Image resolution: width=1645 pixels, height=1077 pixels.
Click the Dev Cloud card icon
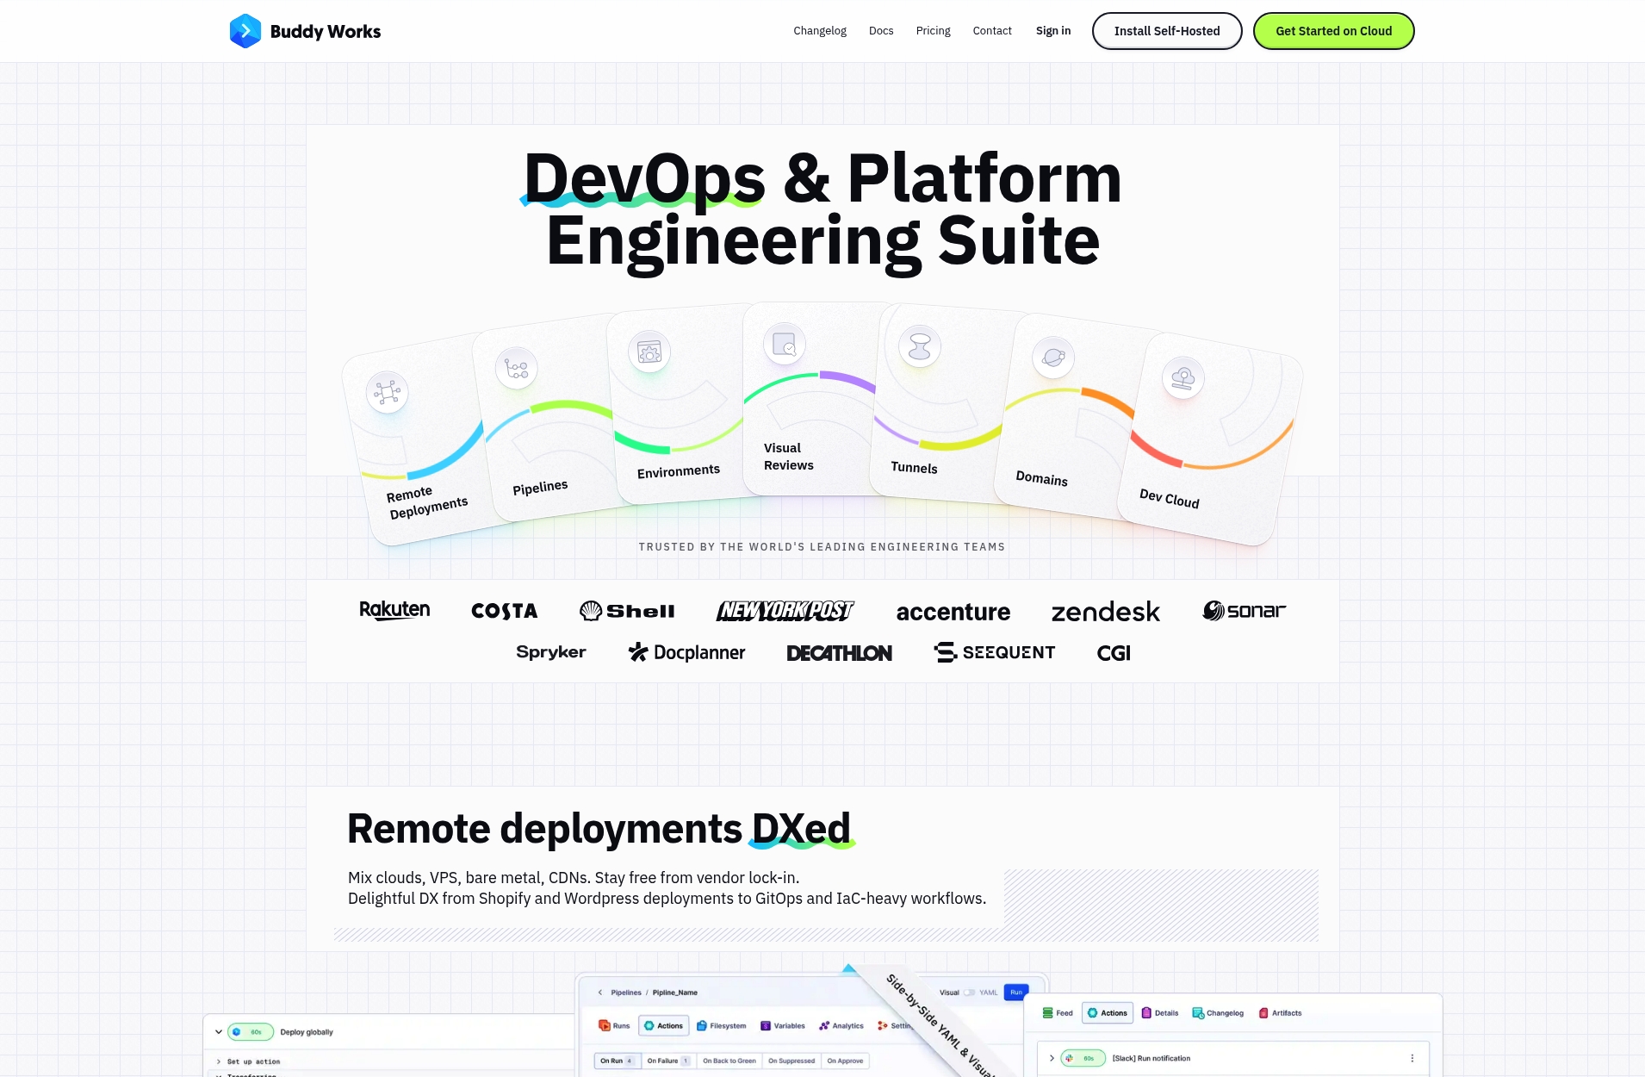1183,377
